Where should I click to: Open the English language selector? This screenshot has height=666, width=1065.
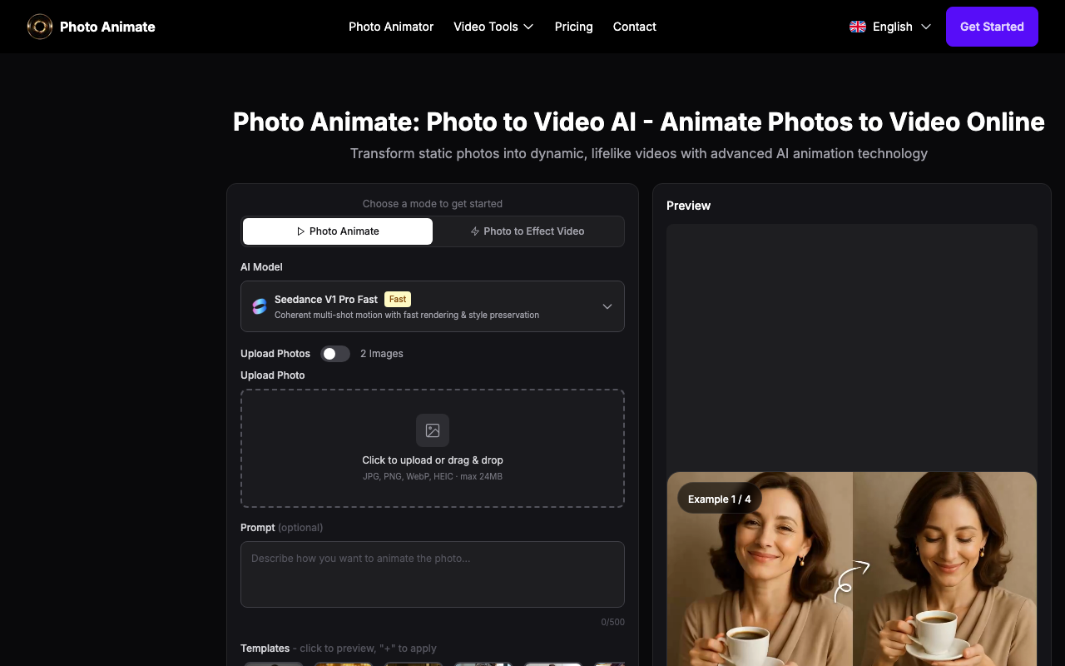coord(890,27)
